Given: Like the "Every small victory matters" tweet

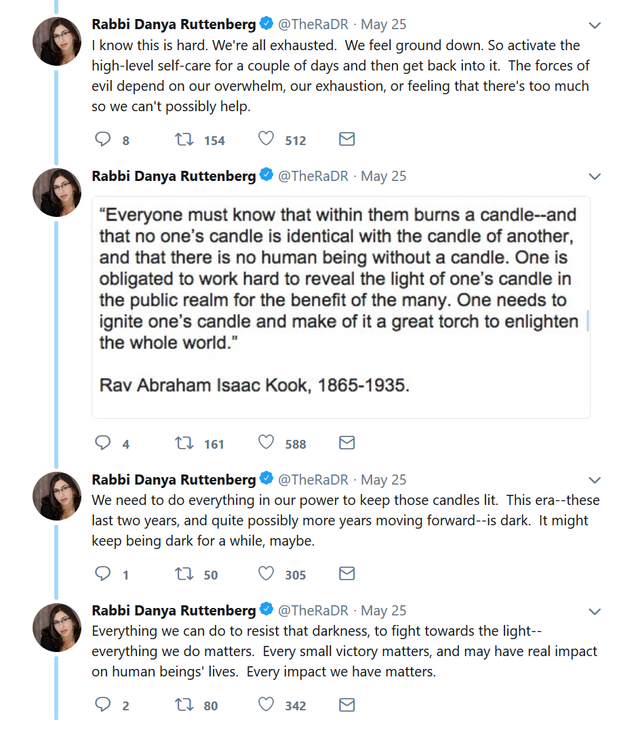Looking at the screenshot, I should (x=266, y=705).
